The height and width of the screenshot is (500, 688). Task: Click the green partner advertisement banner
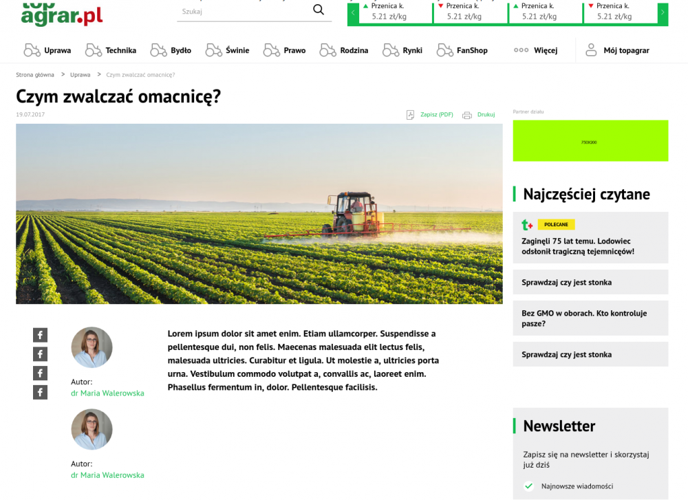coord(590,141)
